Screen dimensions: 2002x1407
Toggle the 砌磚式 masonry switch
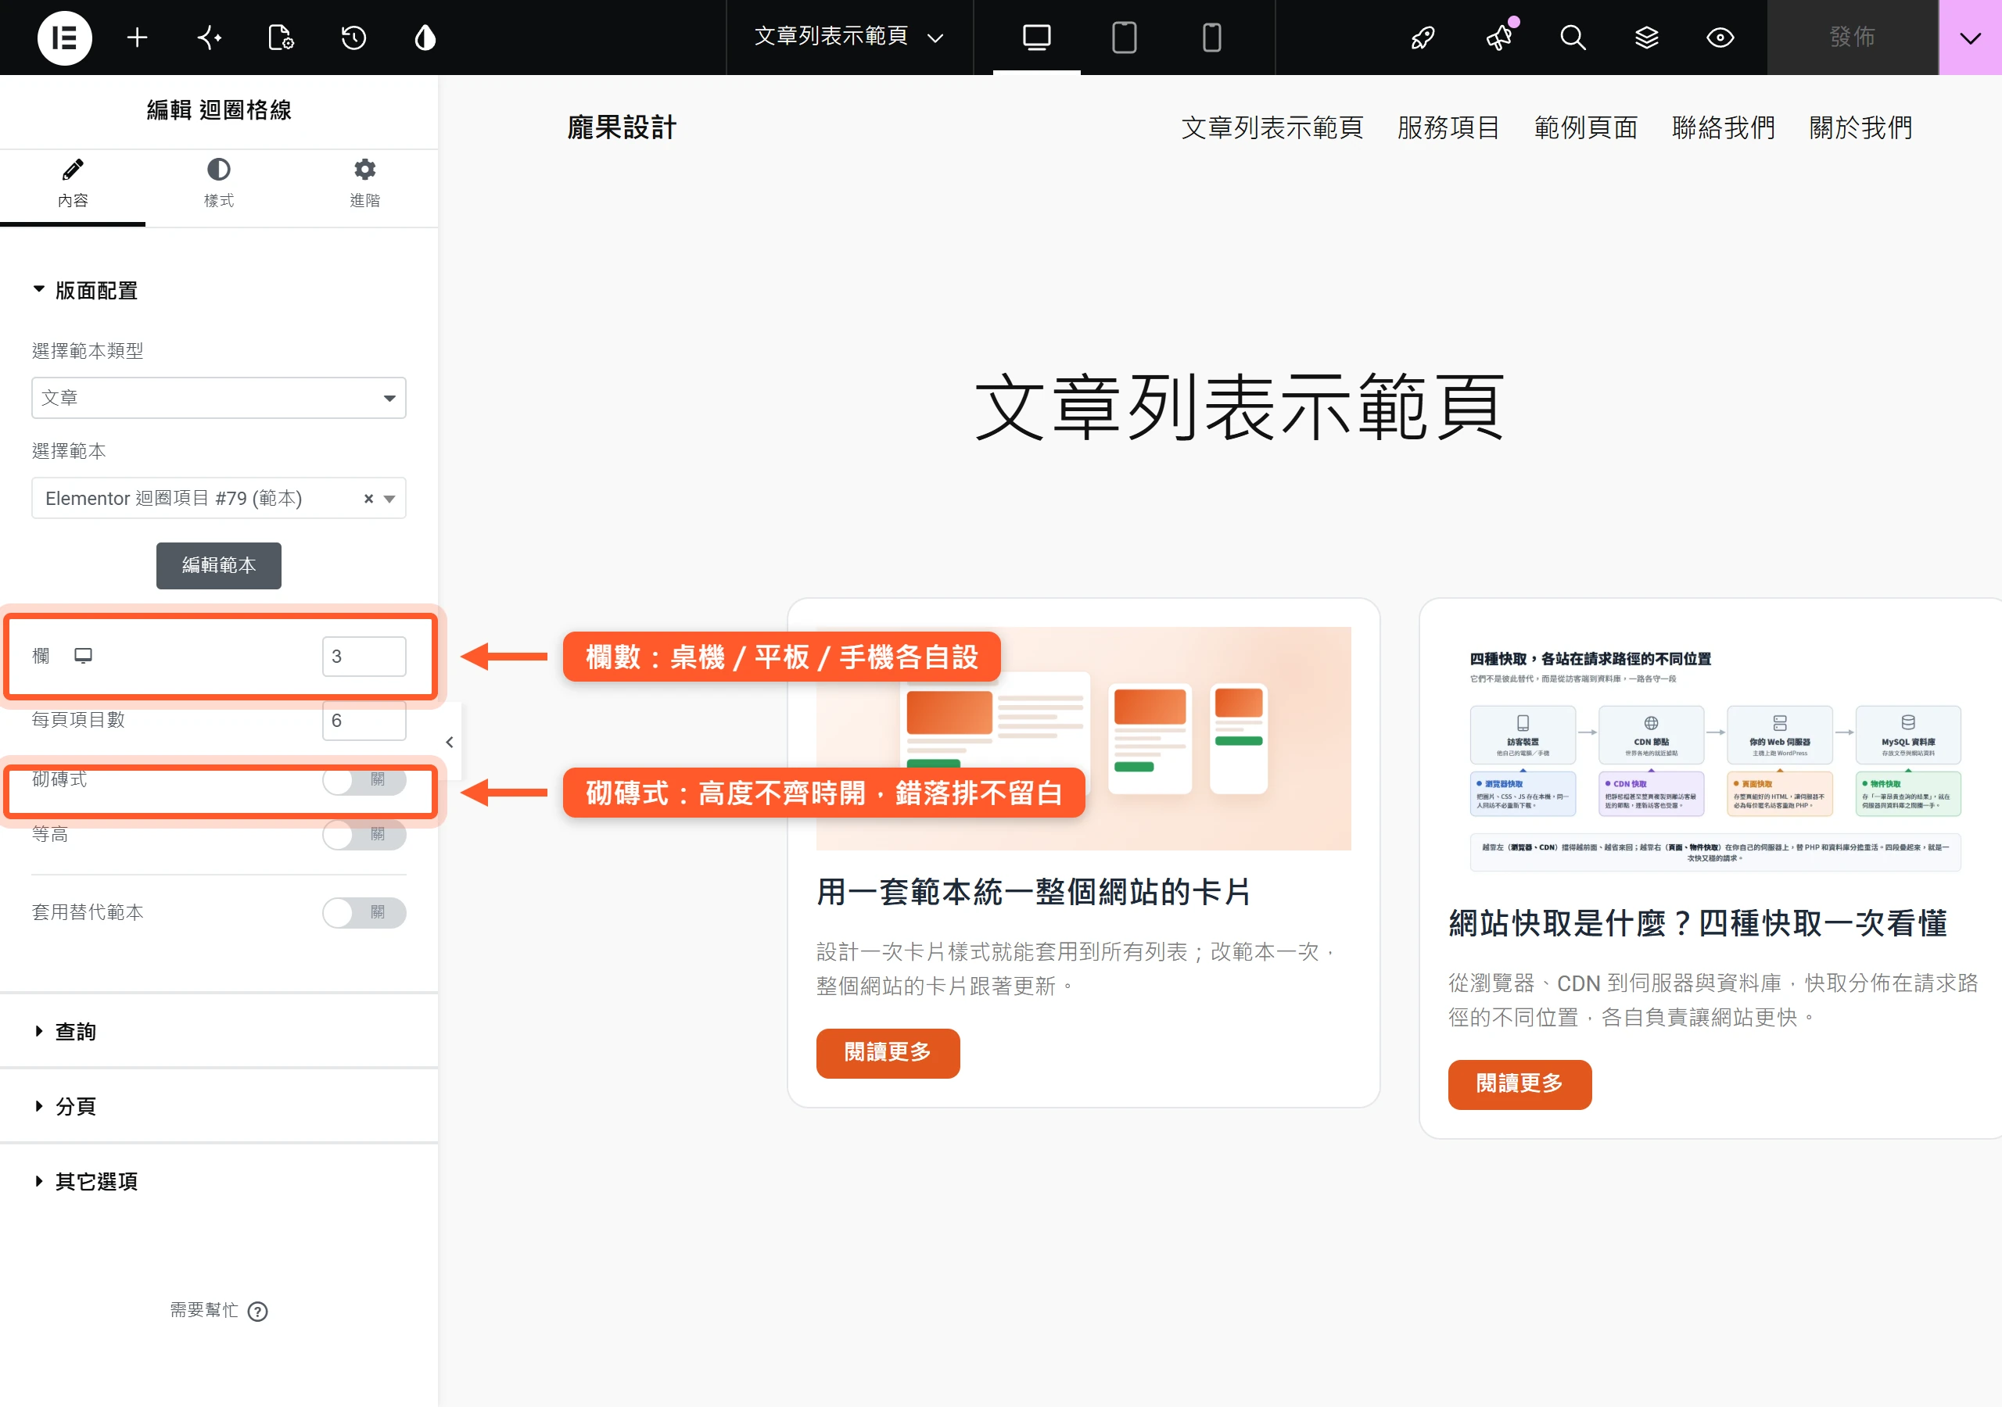[364, 779]
